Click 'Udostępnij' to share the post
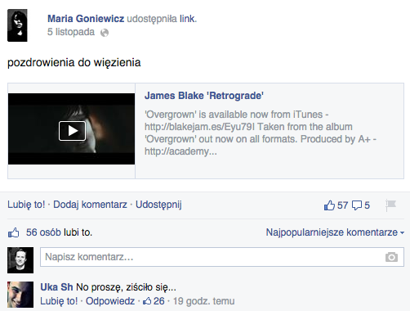 (x=158, y=205)
